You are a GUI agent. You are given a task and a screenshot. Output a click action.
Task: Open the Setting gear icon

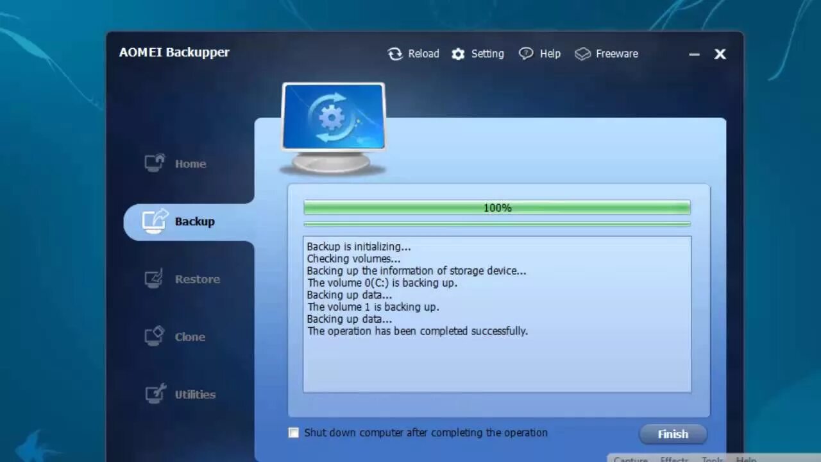[458, 54]
